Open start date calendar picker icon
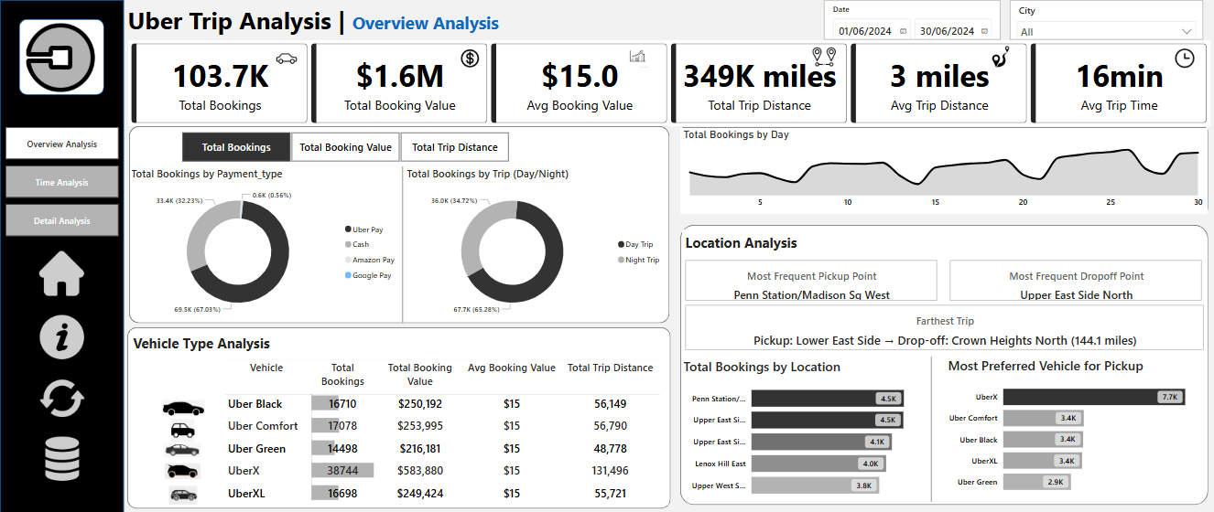Image resolution: width=1214 pixels, height=512 pixels. pos(904,31)
